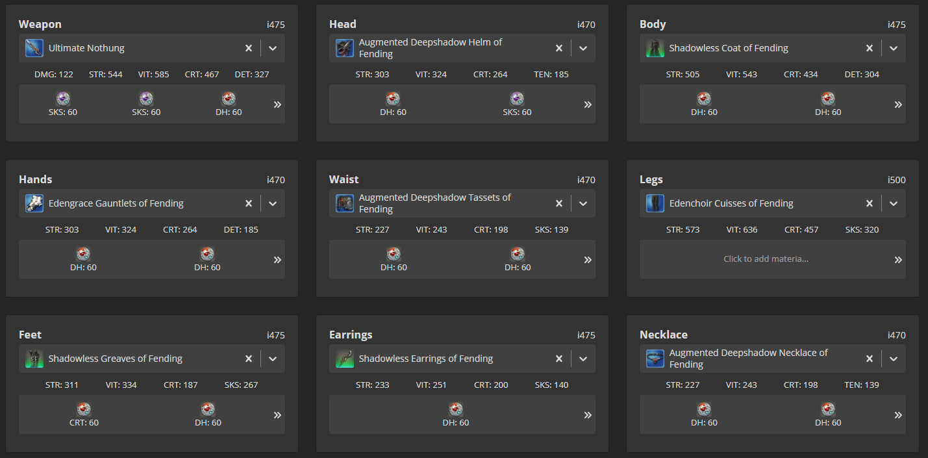
Task: Click the Shadowless Earrings item icon
Action: pos(345,359)
